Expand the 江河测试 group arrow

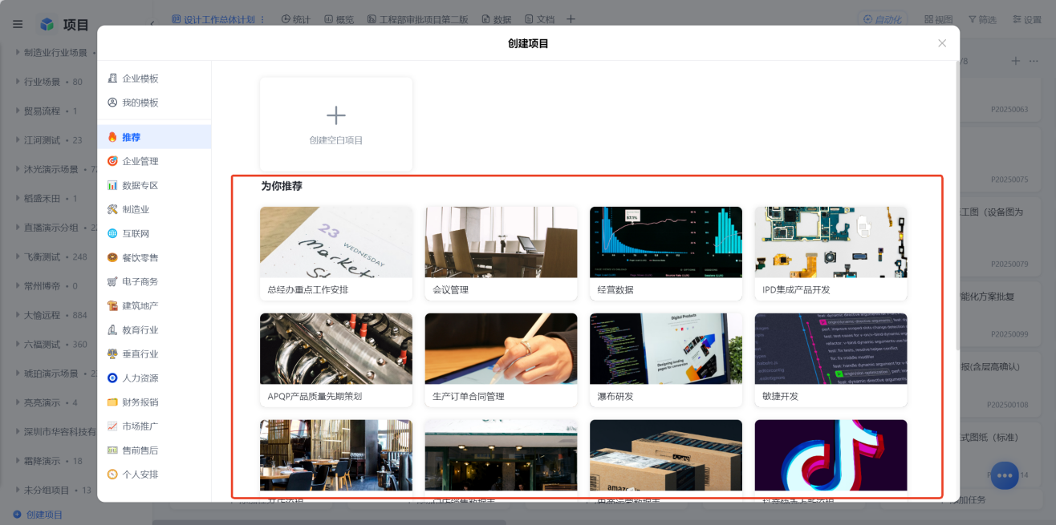(18, 140)
